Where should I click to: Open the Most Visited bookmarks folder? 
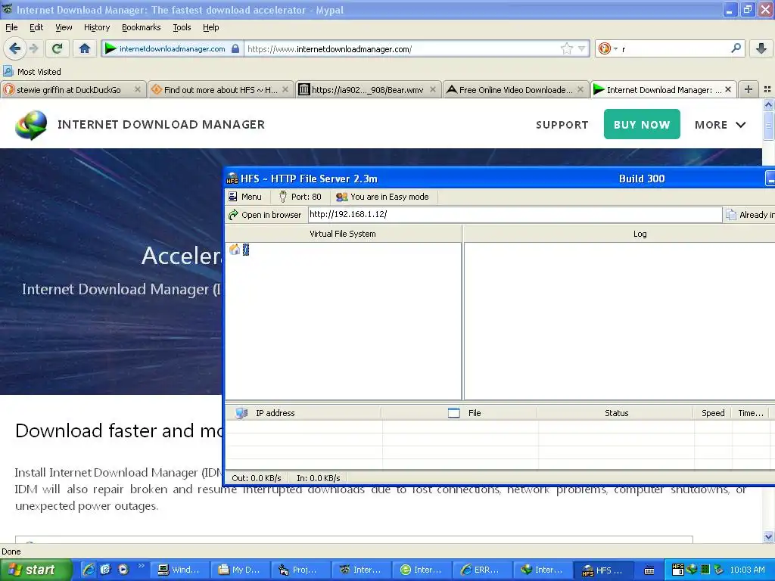pos(33,72)
